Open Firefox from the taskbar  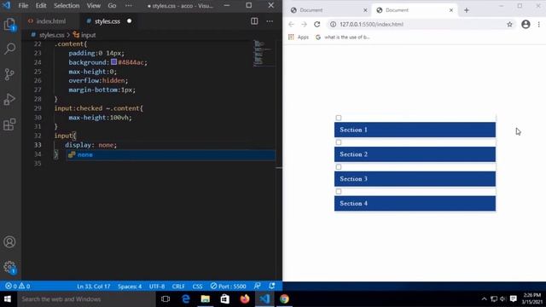click(x=245, y=299)
